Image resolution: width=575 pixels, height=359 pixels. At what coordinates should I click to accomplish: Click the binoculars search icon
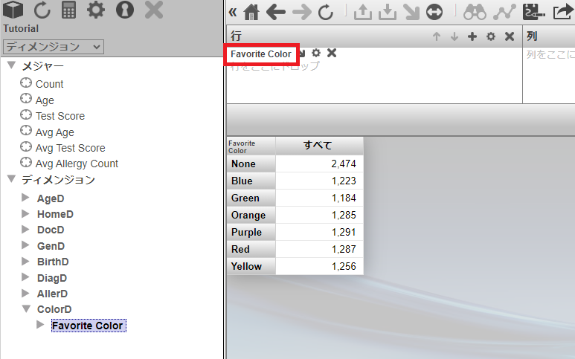(x=474, y=12)
